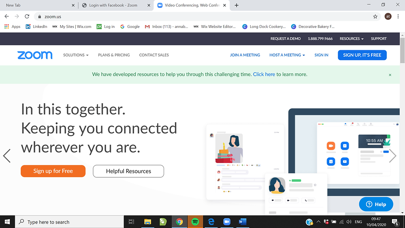
Task: Open the Decorative Bakery bookmark
Action: pos(313,26)
